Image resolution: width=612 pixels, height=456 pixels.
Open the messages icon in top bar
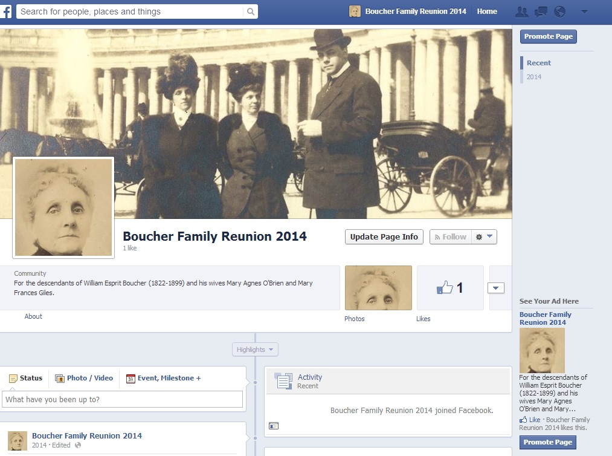541,11
